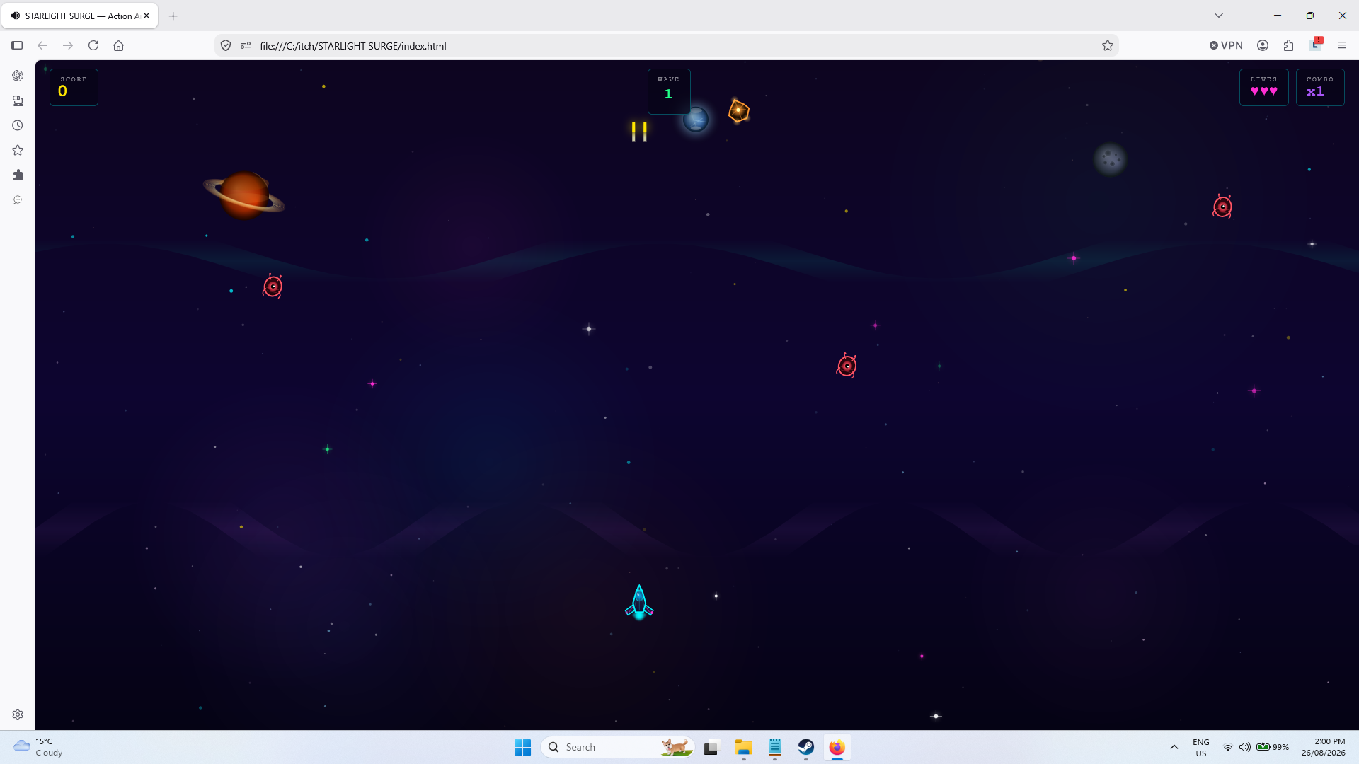This screenshot has width=1359, height=764.
Task: Click the cyan player spaceship
Action: pyautogui.click(x=639, y=602)
